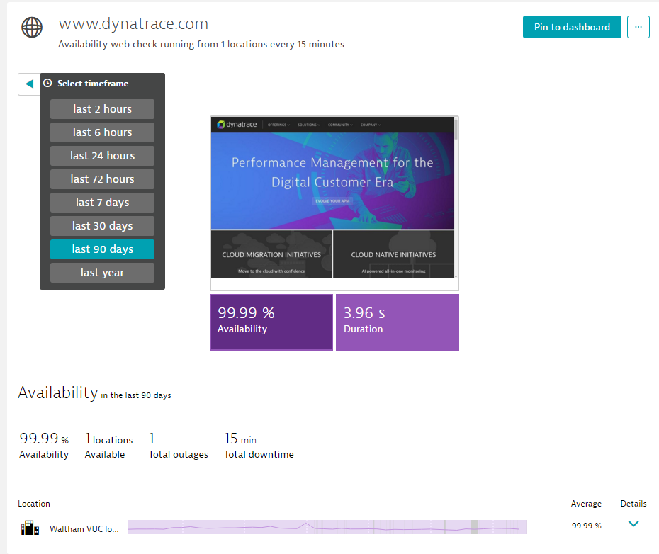Open the 99.99 % Availability tile
The width and height of the screenshot is (659, 554).
pos(271,322)
